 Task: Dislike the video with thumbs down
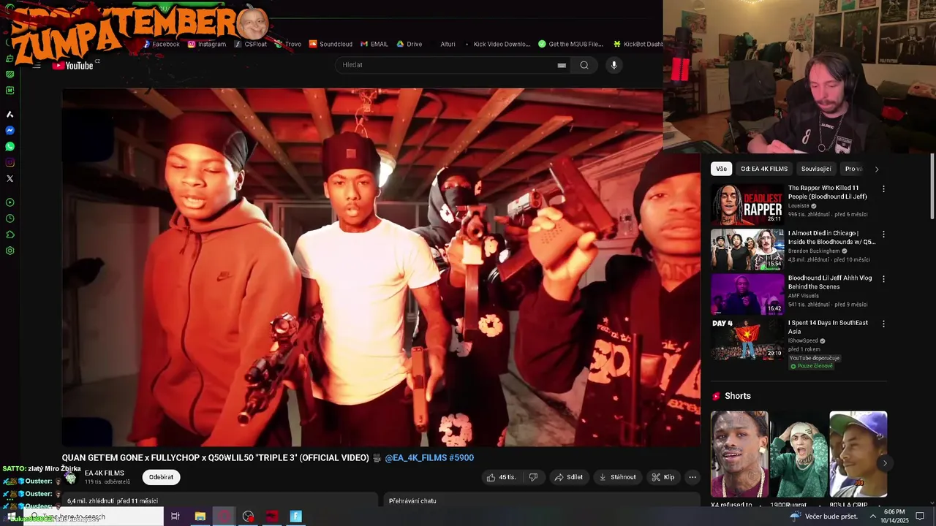point(533,477)
